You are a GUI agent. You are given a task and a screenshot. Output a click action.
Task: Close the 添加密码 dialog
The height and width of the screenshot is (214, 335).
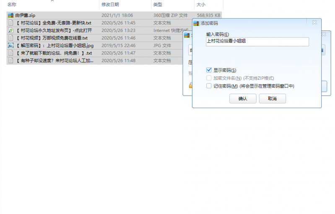(x=314, y=22)
